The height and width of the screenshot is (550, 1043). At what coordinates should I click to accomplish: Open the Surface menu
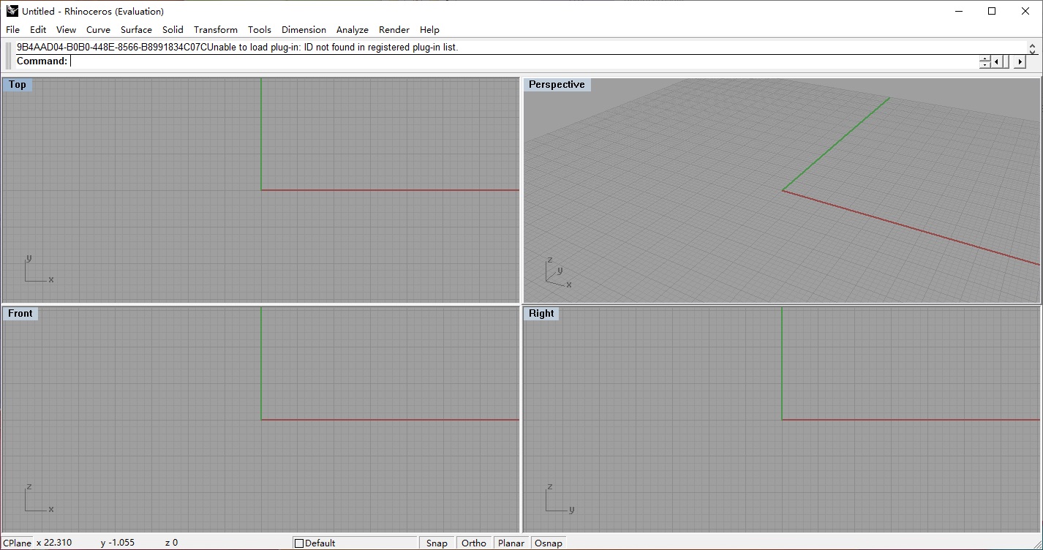pyautogui.click(x=136, y=30)
